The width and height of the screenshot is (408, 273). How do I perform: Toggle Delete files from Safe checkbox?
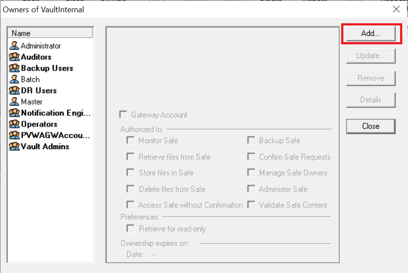131,189
